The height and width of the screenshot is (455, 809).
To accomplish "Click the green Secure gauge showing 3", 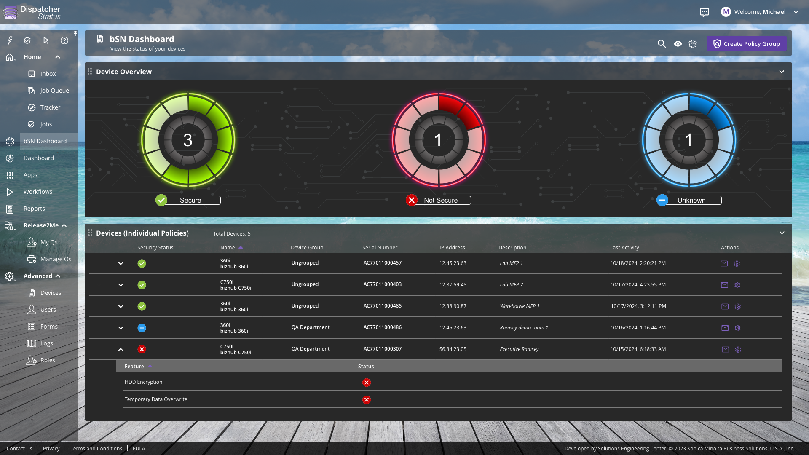I will (188, 140).
